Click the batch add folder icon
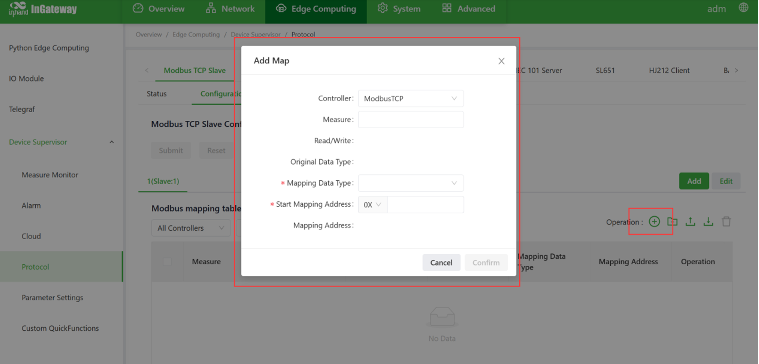Screen dimensions: 759x364 (672, 222)
